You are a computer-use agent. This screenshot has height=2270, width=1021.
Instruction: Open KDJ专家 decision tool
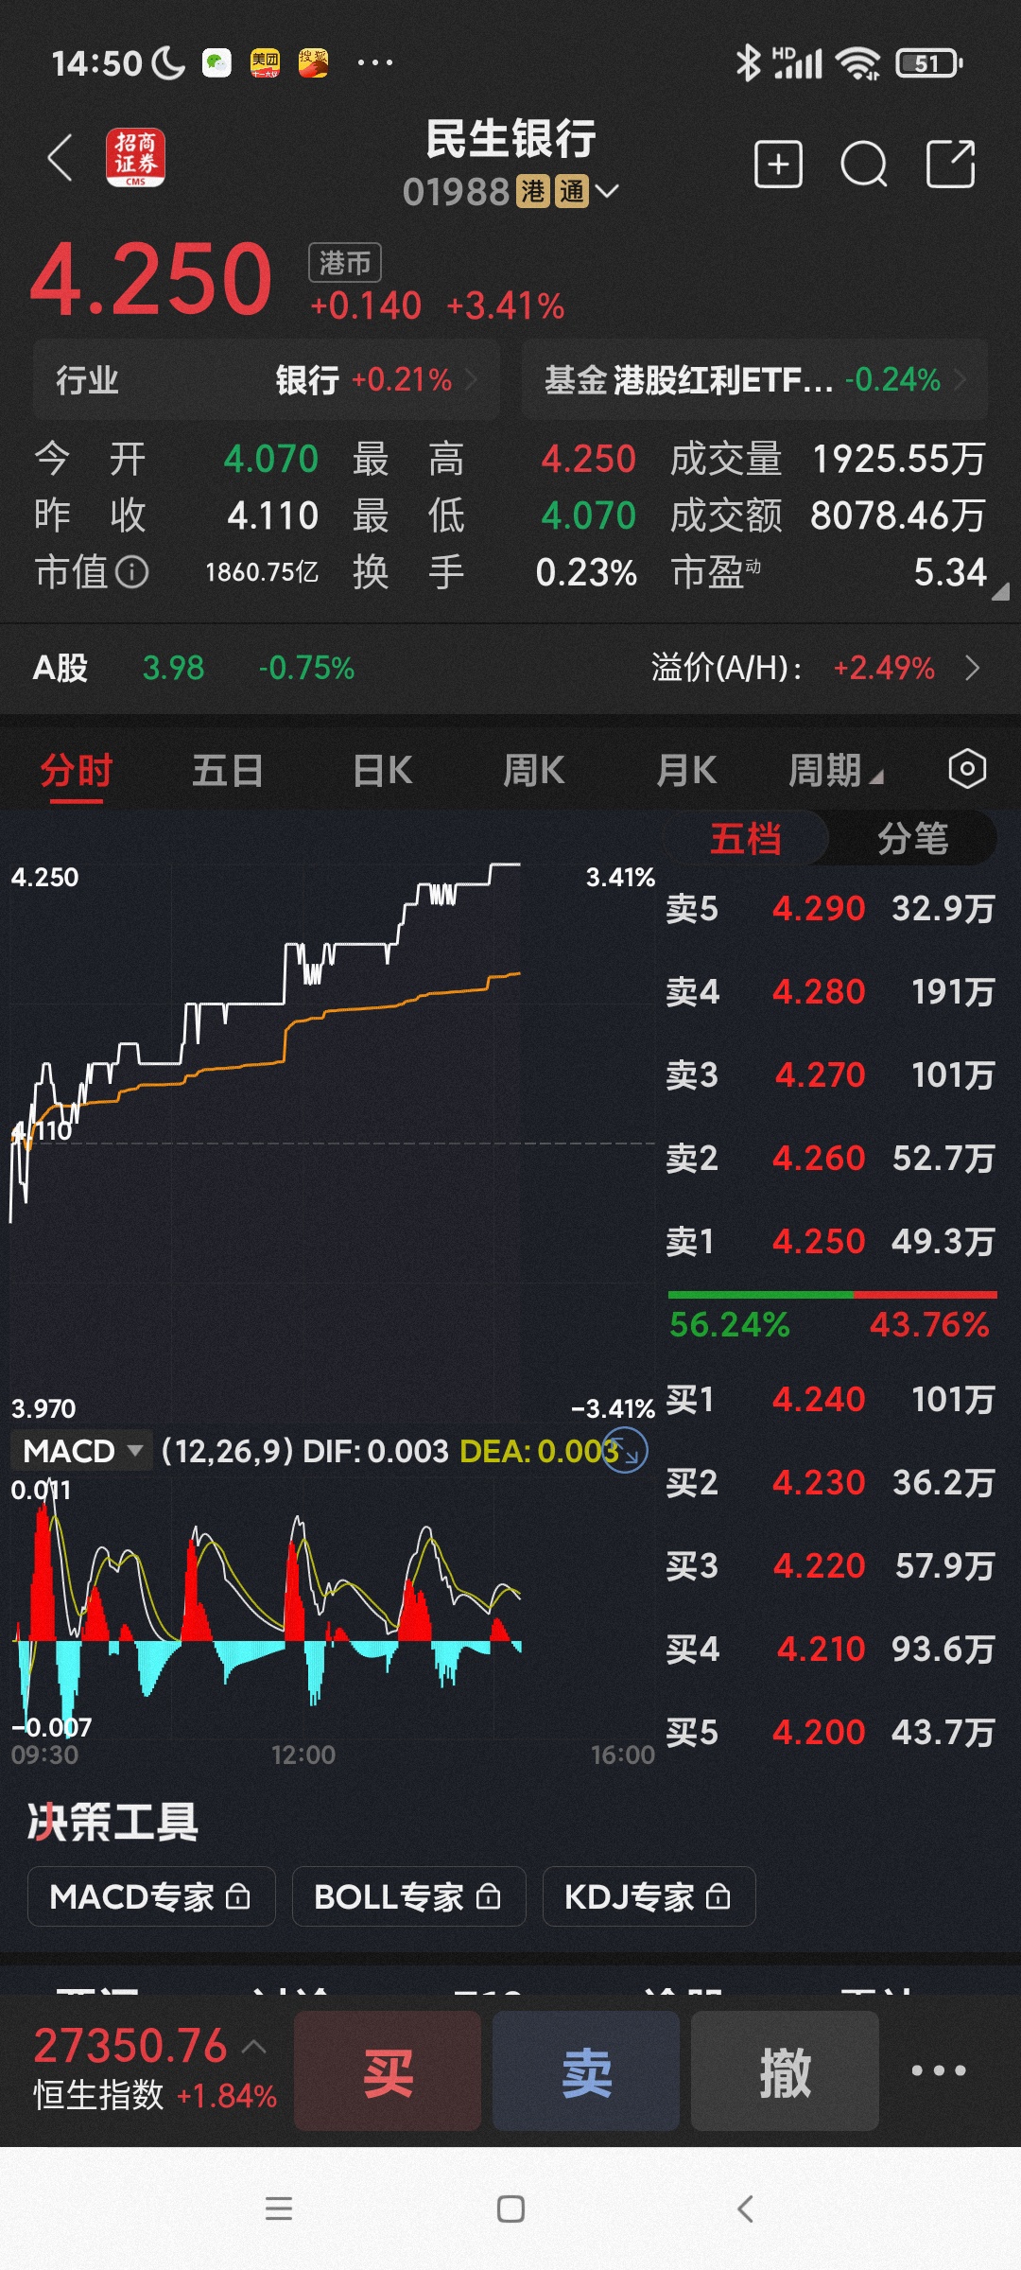pos(649,1896)
